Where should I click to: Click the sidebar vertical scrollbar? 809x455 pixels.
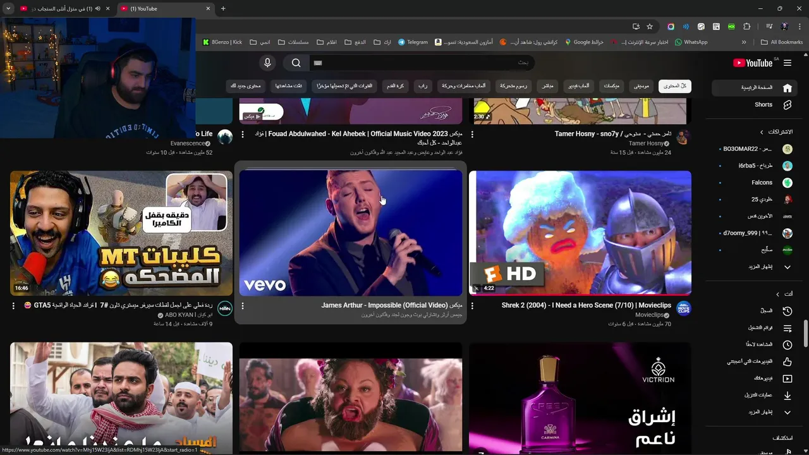coord(805,333)
